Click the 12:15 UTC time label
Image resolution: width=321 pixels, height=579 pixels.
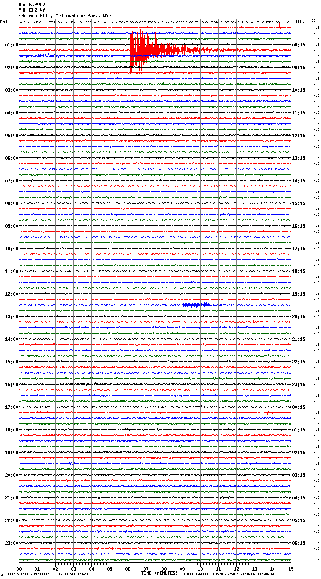tap(299, 136)
